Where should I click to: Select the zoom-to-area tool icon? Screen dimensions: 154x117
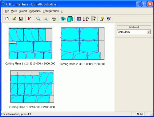[x=45, y=19]
